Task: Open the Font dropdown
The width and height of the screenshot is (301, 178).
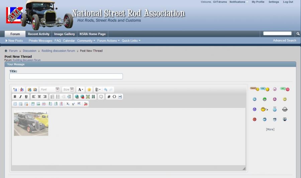Action: (49, 90)
